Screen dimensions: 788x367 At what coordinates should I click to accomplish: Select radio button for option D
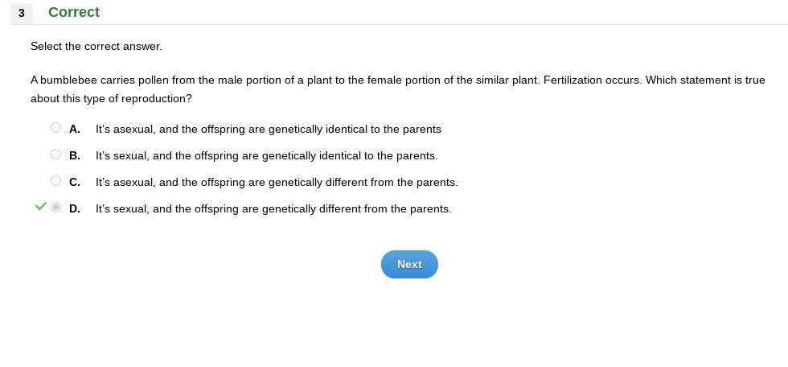[x=55, y=208]
